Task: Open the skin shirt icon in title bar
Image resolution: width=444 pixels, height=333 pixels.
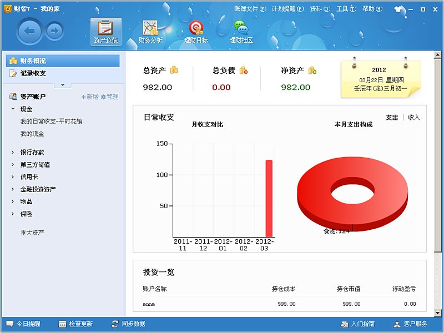Action: pos(399,9)
